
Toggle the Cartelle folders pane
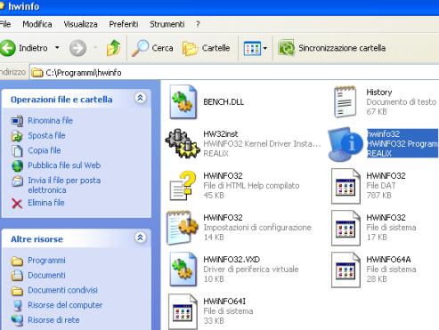(x=207, y=48)
